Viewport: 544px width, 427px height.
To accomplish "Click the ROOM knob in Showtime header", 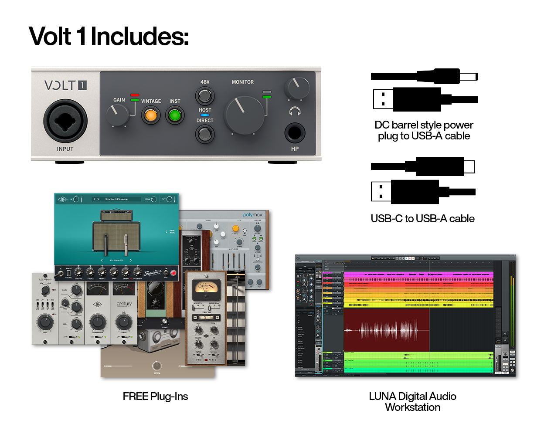I will click(x=154, y=199).
